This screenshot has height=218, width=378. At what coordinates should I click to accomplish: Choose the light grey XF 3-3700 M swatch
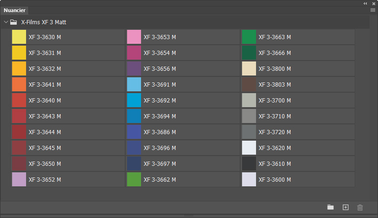249,100
